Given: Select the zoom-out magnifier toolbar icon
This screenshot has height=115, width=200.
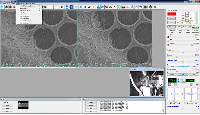Looking at the screenshot, I should (x=141, y=7).
